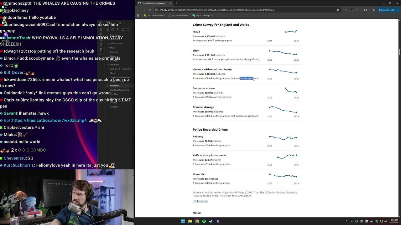The height and width of the screenshot is (225, 401).
Task: Click the Computer misuse trend sparkline
Action: pos(291,90)
